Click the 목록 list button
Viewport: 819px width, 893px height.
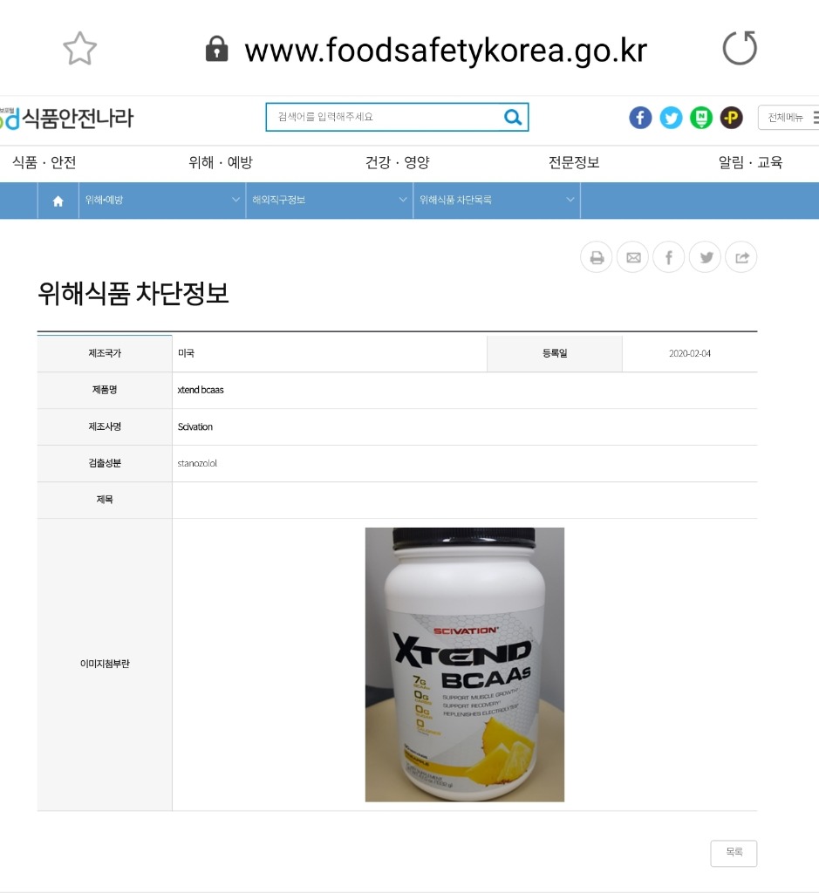click(x=734, y=853)
